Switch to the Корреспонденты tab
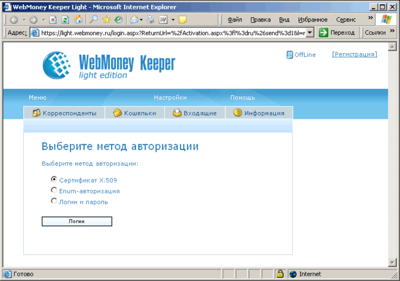The width and height of the screenshot is (400, 281). coord(64,113)
